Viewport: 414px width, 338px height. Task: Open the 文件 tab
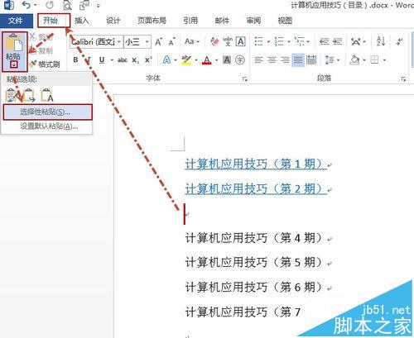(16, 21)
